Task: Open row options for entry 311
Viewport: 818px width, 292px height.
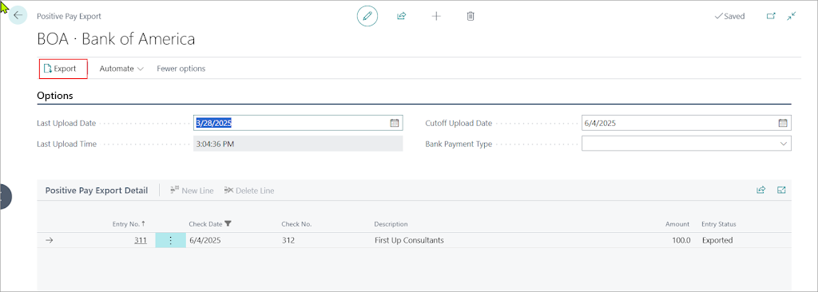Action: [171, 240]
